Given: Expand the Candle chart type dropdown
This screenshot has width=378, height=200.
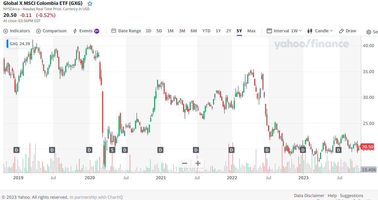Looking at the screenshot, I should (x=320, y=31).
